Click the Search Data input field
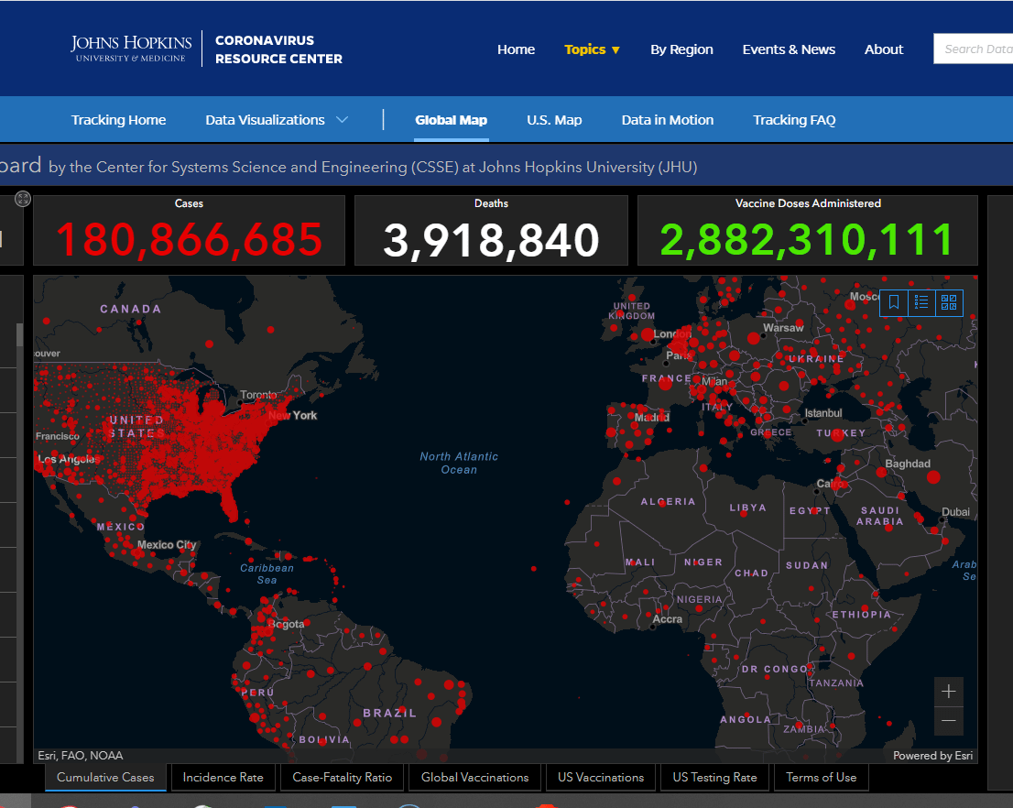The height and width of the screenshot is (808, 1013). pyautogui.click(x=975, y=49)
